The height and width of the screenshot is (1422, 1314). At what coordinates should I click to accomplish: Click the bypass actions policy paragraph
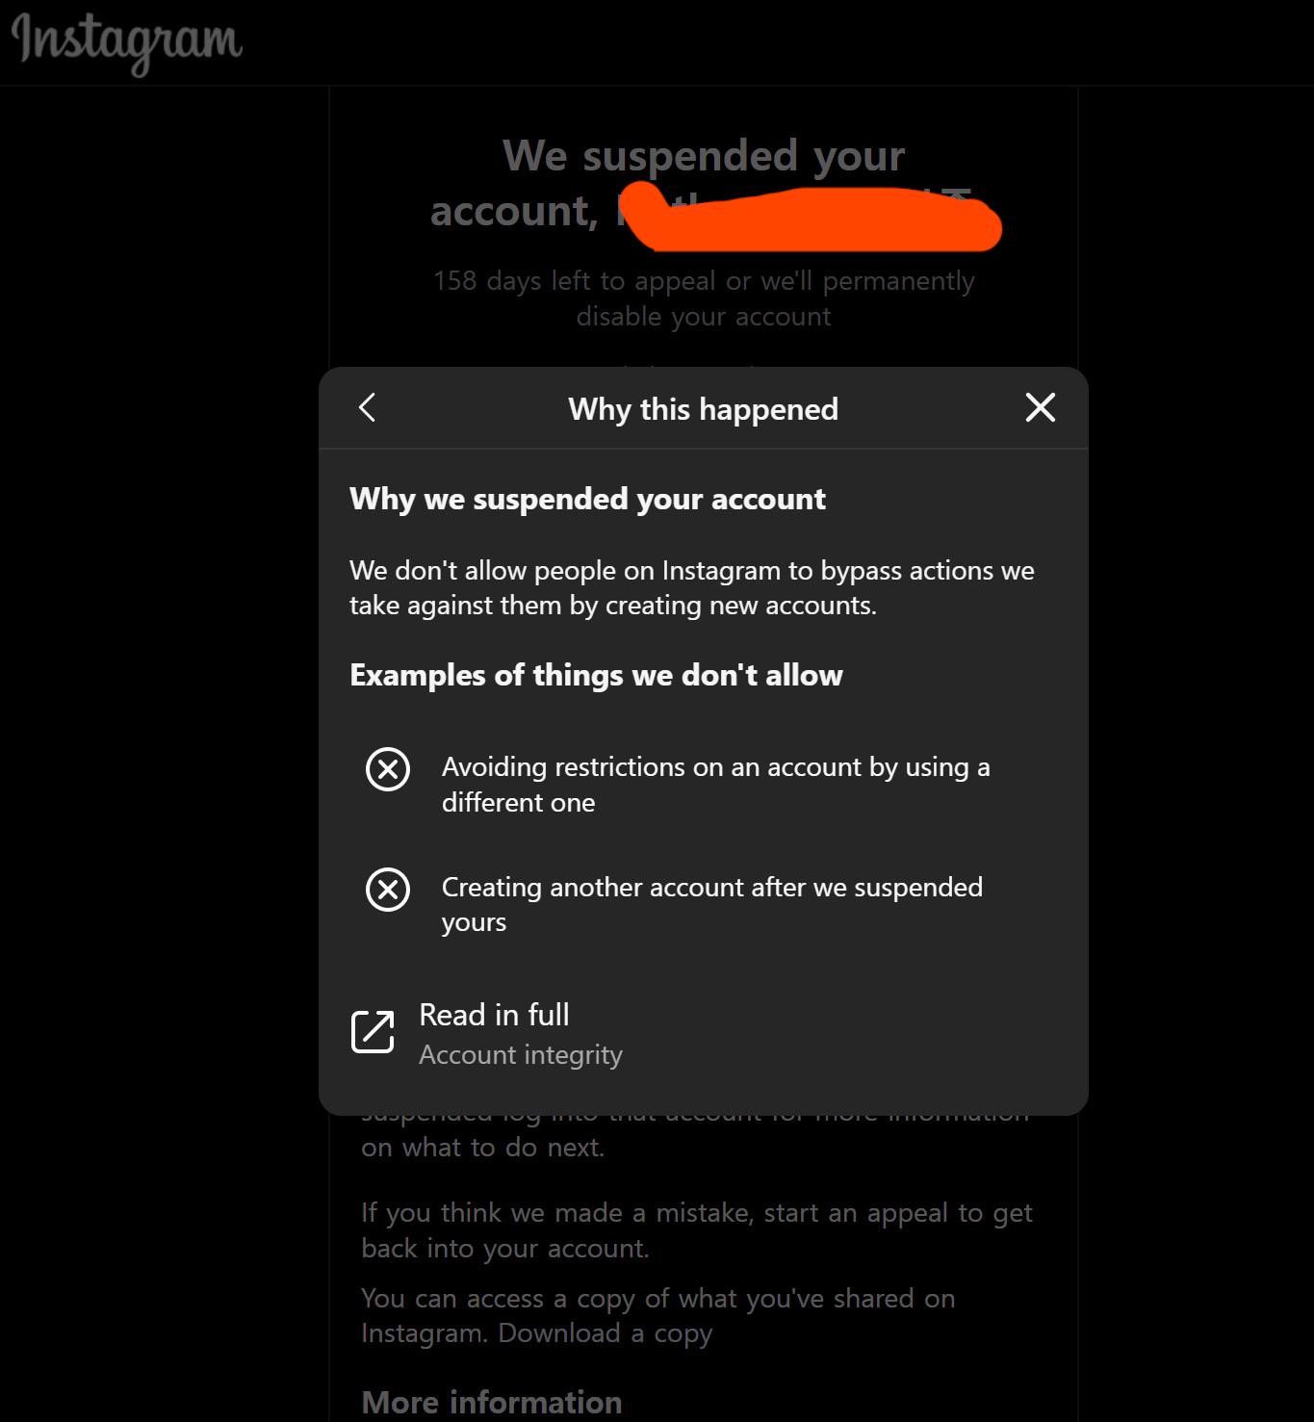[691, 587]
